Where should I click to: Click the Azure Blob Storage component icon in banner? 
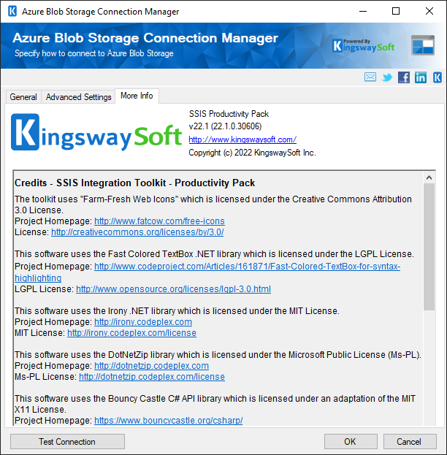(423, 45)
